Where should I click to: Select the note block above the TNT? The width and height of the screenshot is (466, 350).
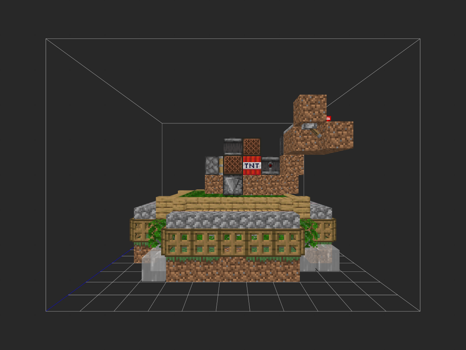pos(252,147)
